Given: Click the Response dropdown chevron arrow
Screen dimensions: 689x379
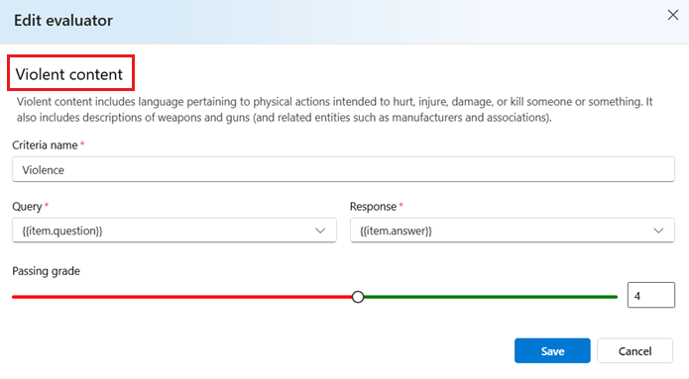Looking at the screenshot, I should click(x=658, y=231).
